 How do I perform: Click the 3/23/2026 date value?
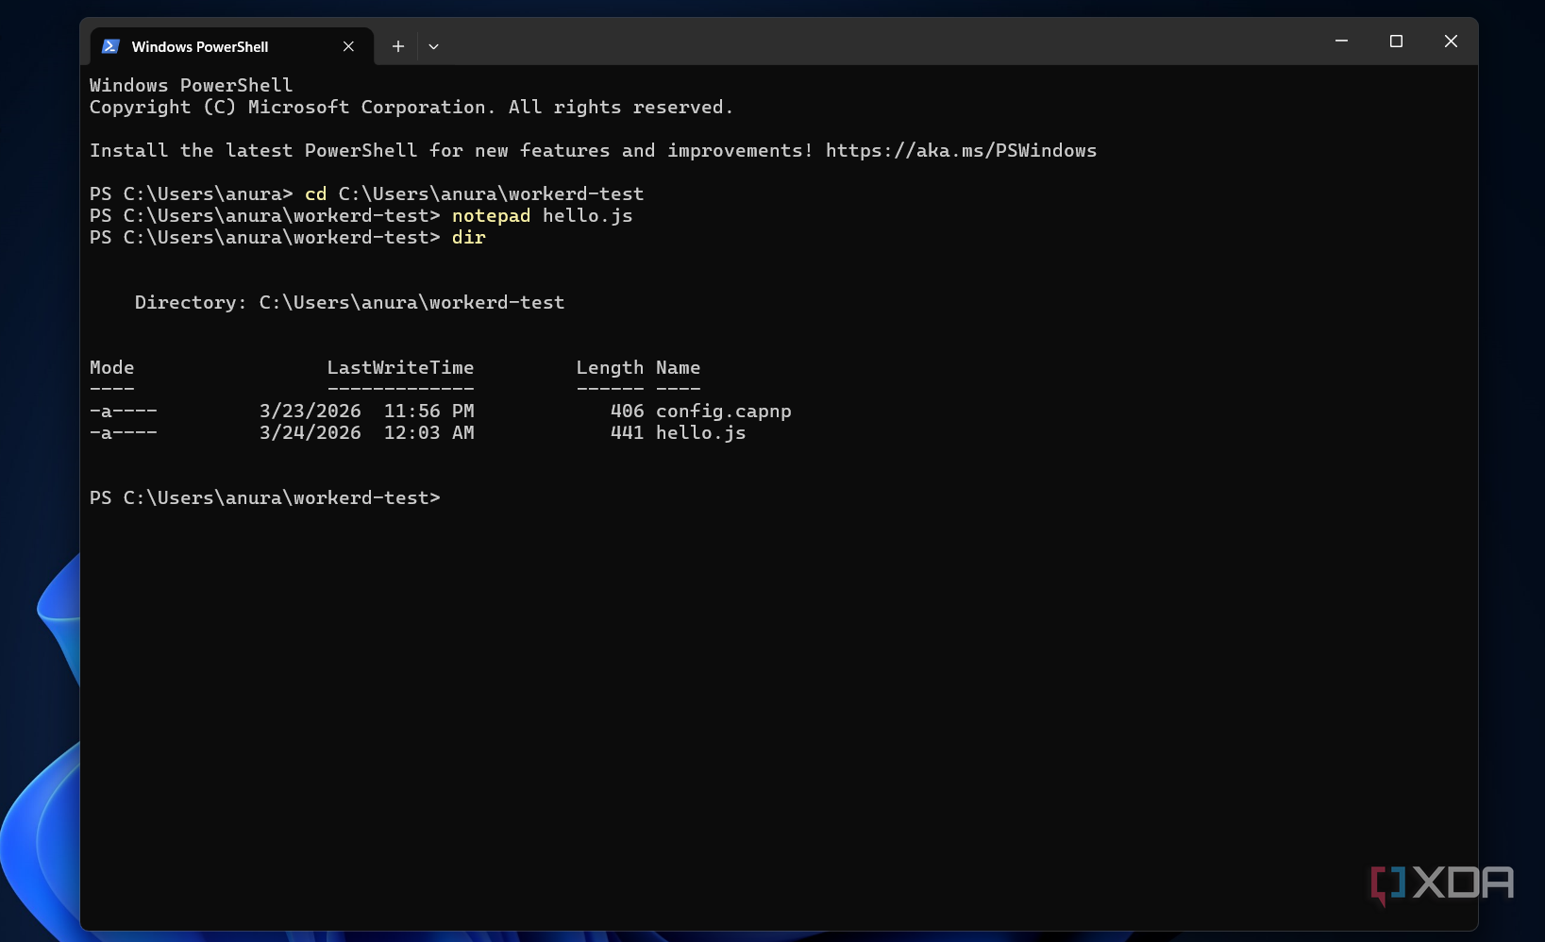310,412
